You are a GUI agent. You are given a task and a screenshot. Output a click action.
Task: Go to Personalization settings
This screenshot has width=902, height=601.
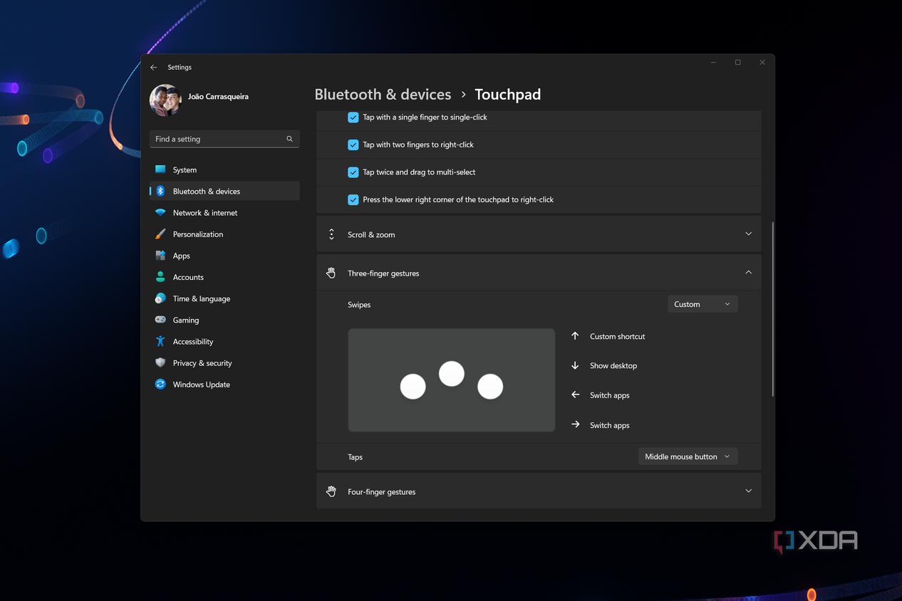coord(224,234)
